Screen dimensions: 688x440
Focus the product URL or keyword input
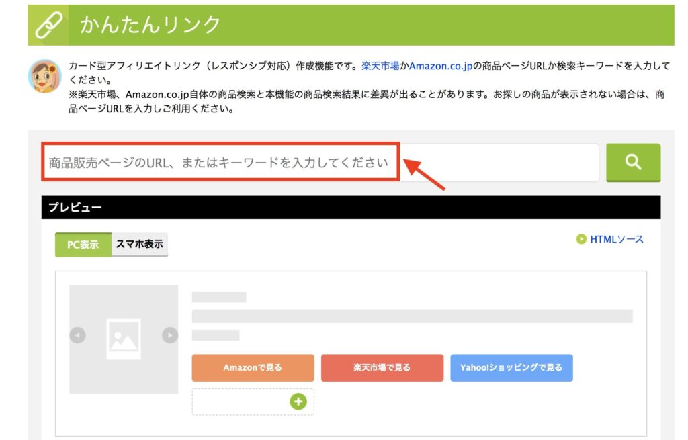320,163
